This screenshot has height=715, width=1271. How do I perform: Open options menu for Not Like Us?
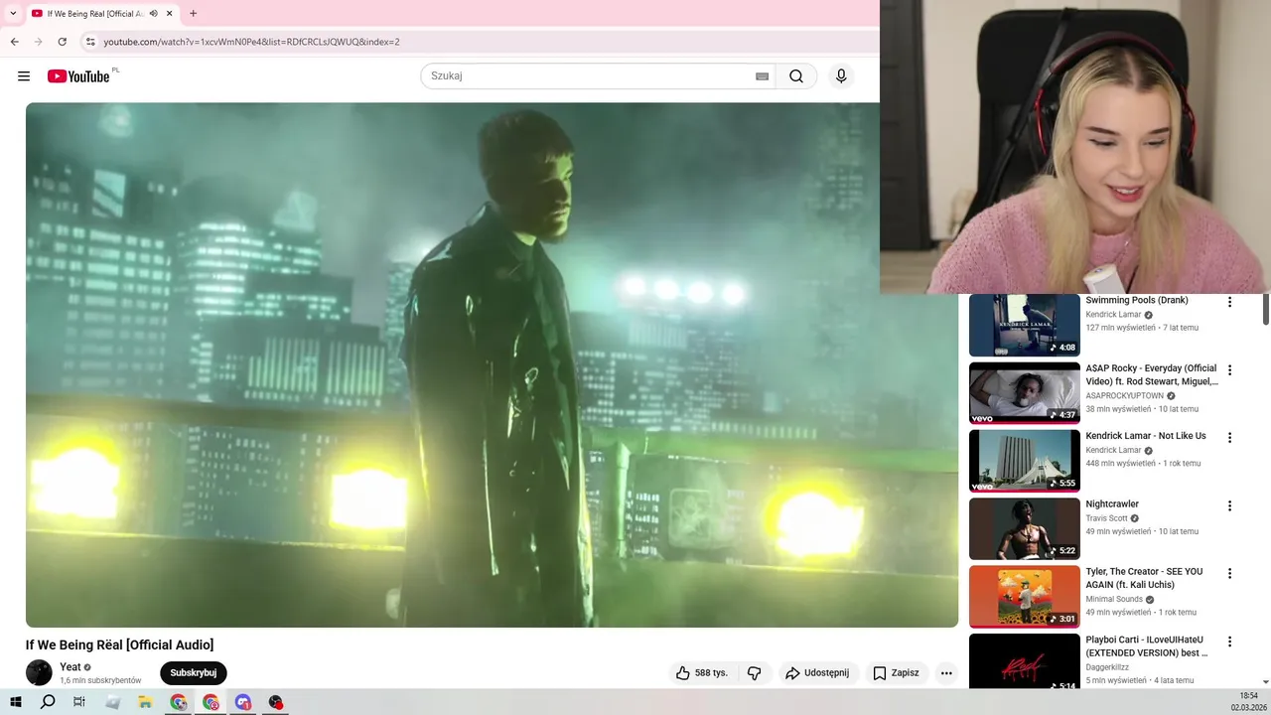(1229, 437)
